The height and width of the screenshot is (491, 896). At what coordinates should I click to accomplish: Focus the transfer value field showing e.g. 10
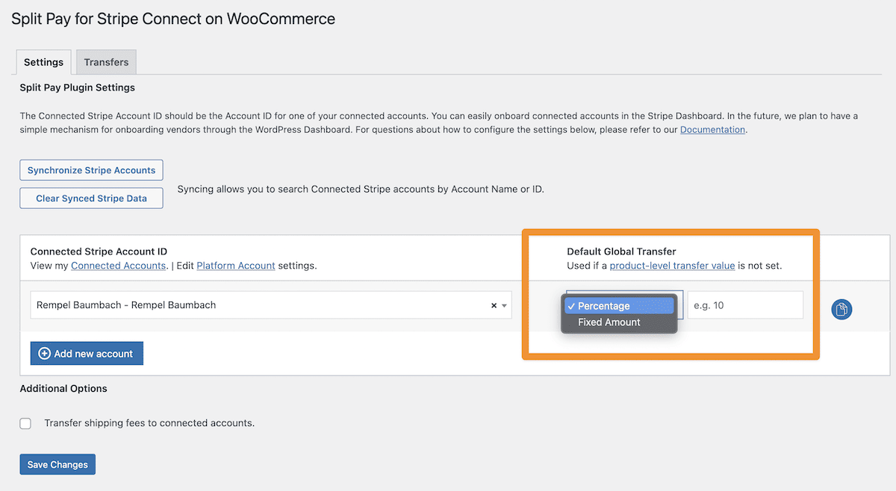click(x=745, y=305)
